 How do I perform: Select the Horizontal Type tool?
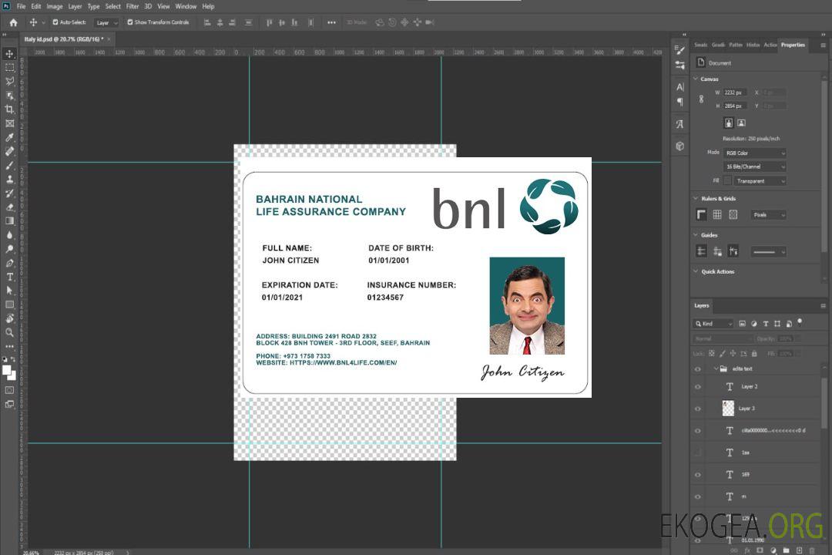[x=9, y=277]
